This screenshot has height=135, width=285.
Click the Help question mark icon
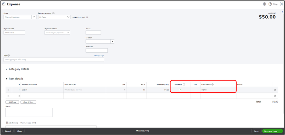tap(270, 4)
